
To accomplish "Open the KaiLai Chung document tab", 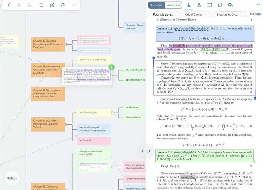I will (x=194, y=14).
